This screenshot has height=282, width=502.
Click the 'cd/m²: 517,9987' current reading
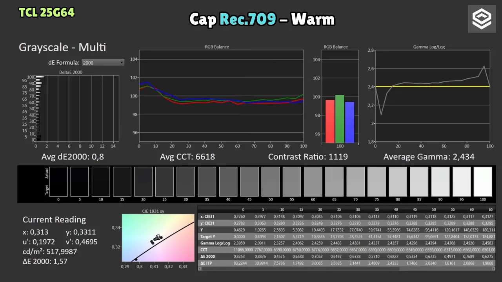coord(50,251)
